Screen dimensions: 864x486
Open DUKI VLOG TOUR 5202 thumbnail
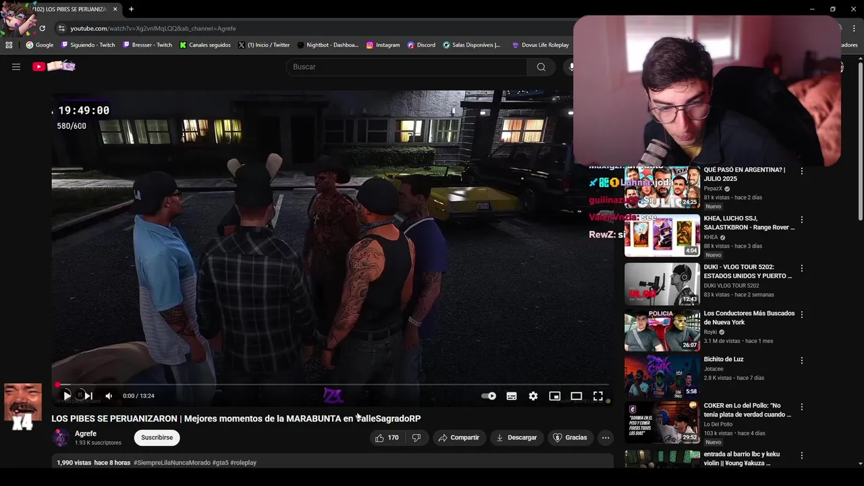coord(662,284)
